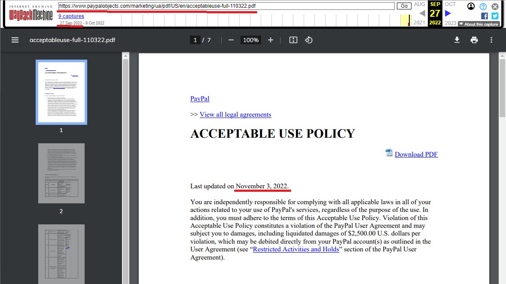Click PDF icon beside Download PDF
The width and height of the screenshot is (506, 284).
[389, 153]
